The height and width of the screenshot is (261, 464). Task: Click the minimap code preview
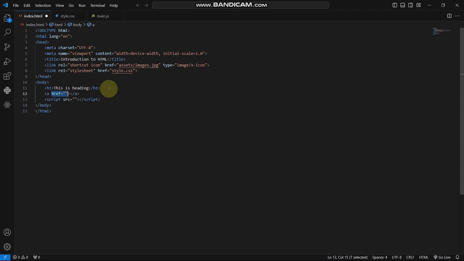tap(442, 32)
